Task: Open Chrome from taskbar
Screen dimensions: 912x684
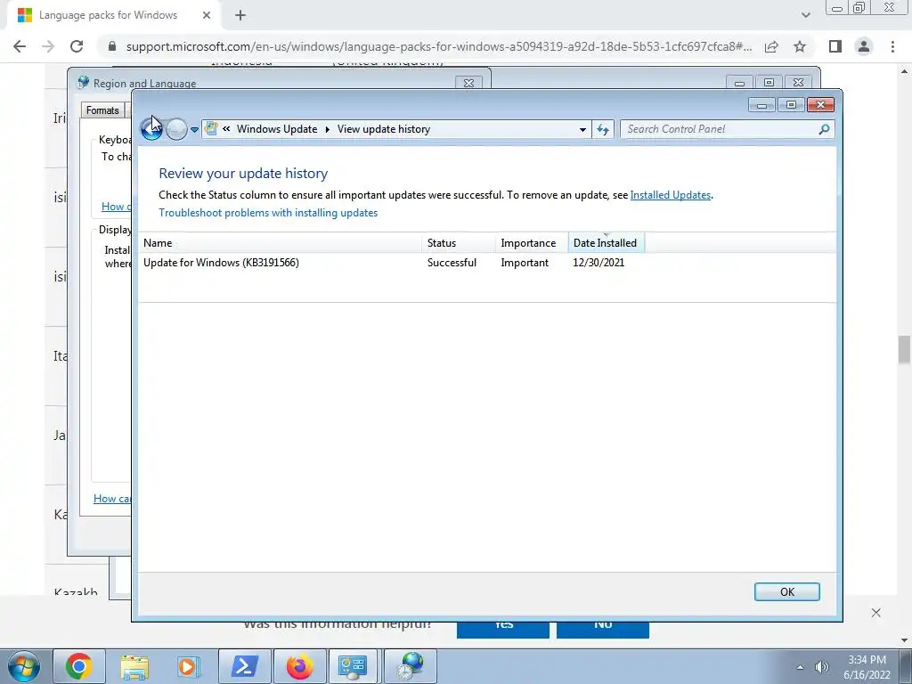Action: click(x=79, y=666)
